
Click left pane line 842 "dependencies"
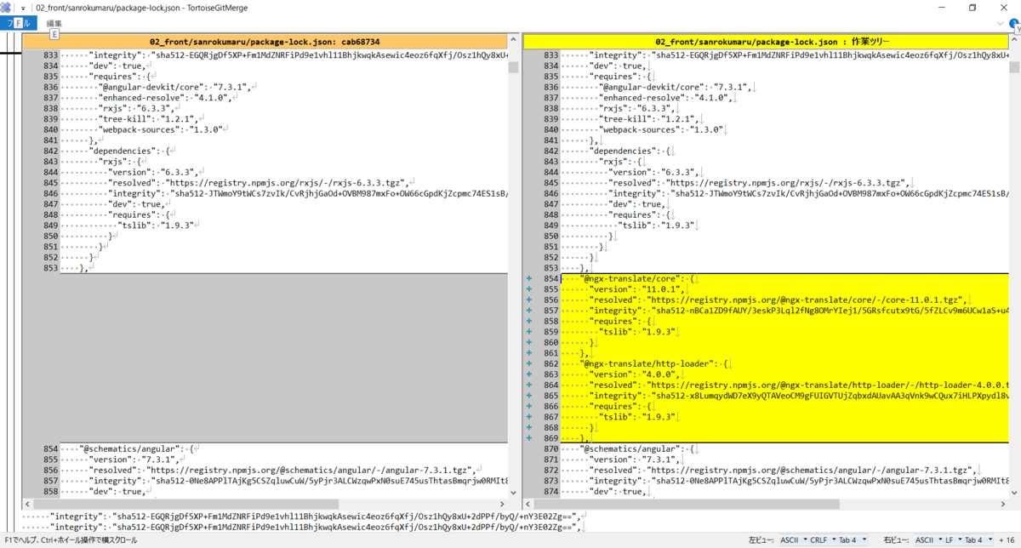click(128, 151)
